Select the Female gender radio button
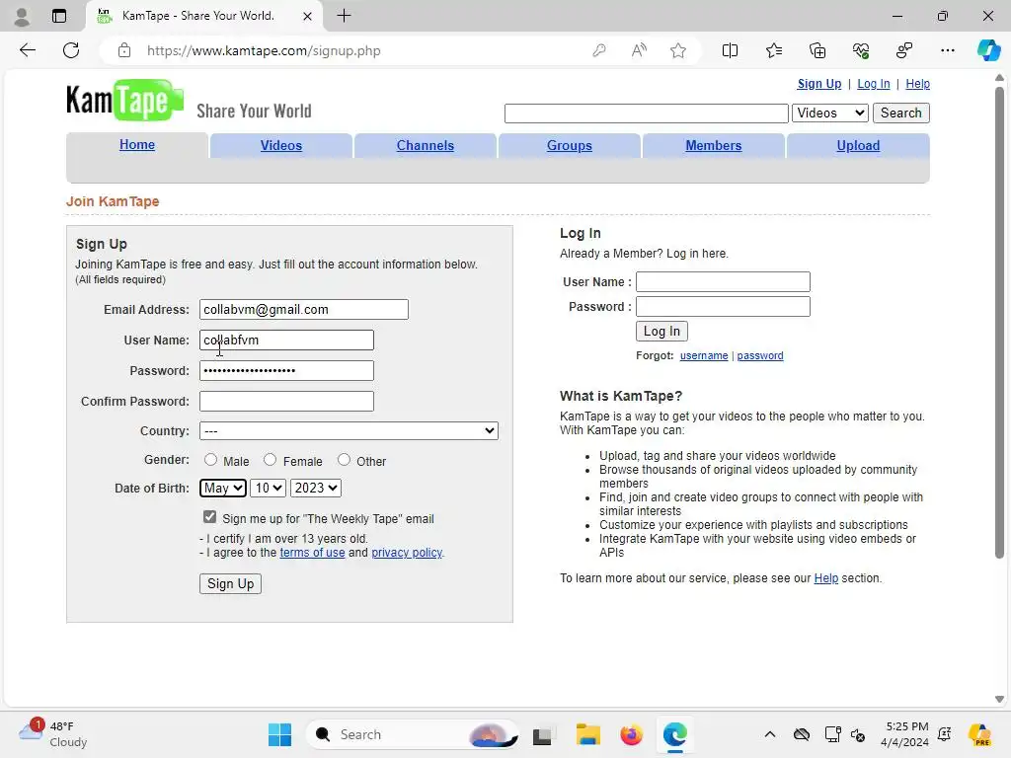The height and width of the screenshot is (758, 1011). pos(271,460)
